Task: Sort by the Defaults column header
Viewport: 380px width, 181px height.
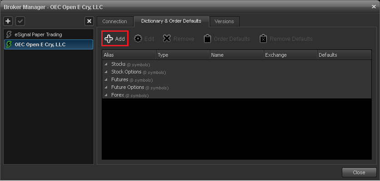Action: (x=345, y=55)
